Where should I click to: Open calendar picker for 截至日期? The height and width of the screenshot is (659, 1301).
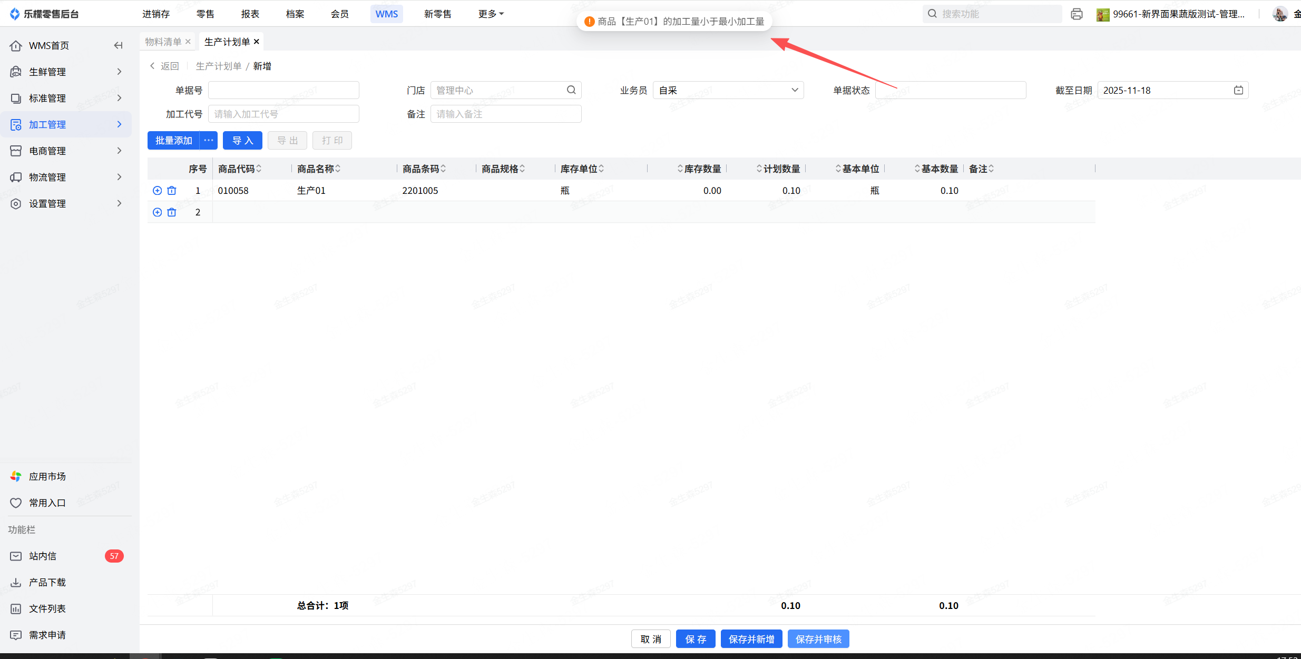click(x=1238, y=91)
